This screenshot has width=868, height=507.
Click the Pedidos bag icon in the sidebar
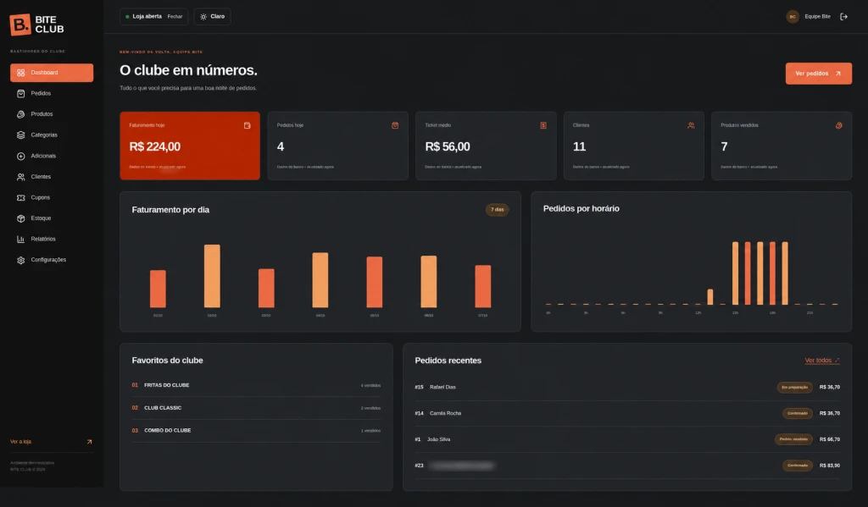pos(21,93)
